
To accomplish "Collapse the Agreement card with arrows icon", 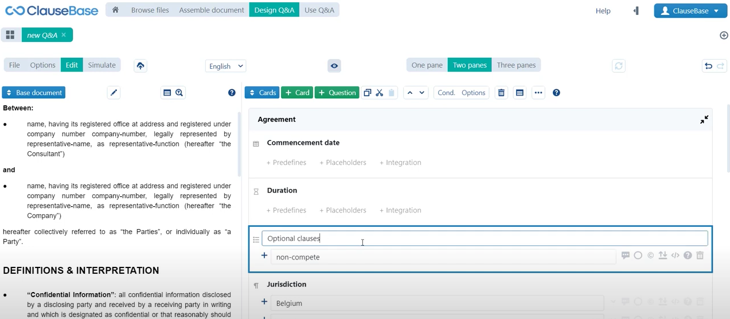I will click(x=704, y=120).
